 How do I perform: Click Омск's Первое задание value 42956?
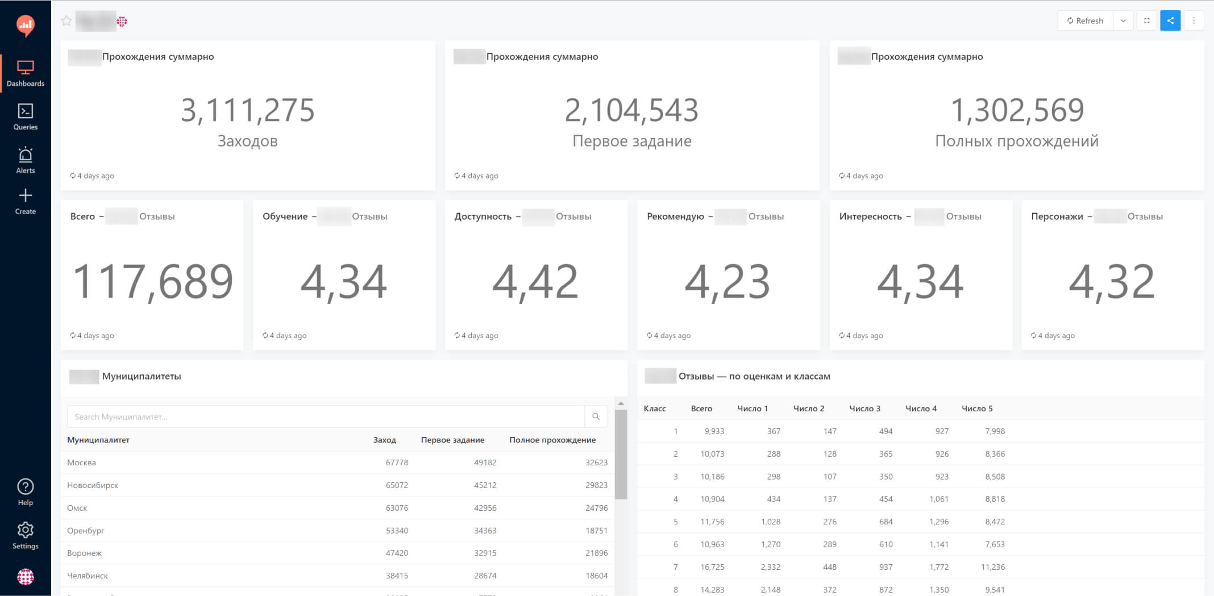485,508
